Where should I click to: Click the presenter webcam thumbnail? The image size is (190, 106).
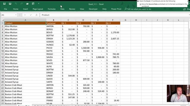pos(178,93)
